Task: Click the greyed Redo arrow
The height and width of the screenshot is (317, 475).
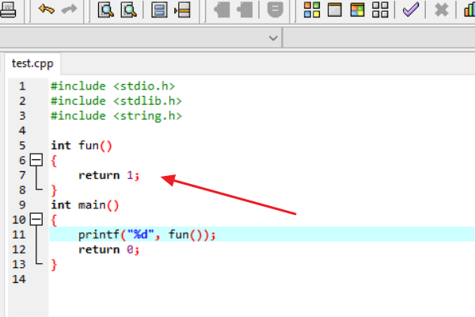Action: click(x=70, y=9)
